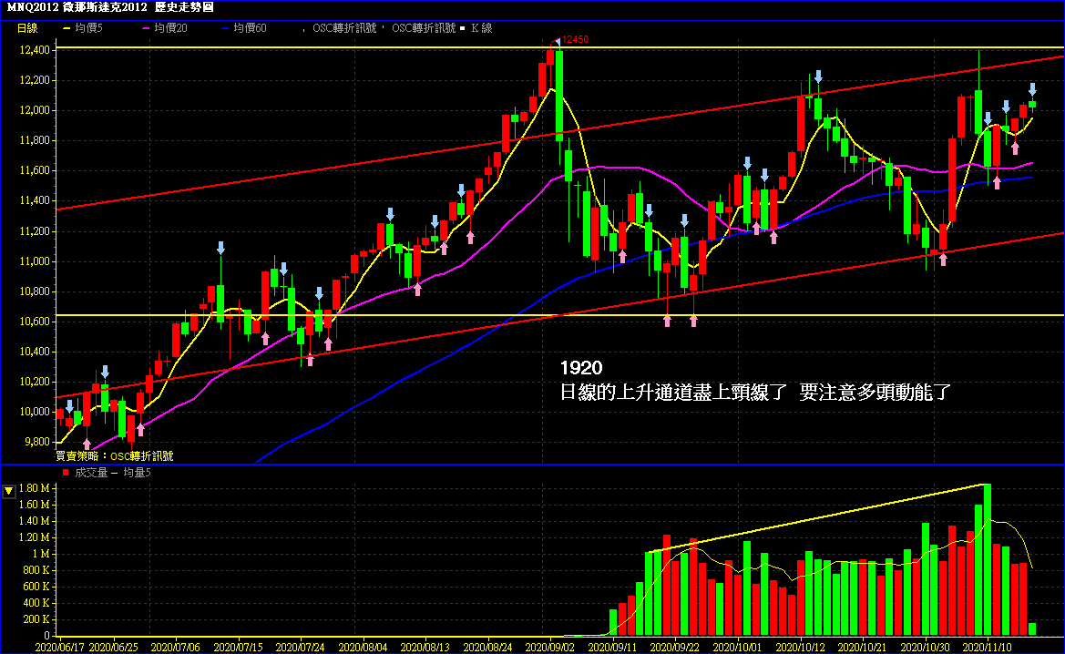This screenshot has height=654, width=1065.
Task: Click the 12,200 price axis label
Action: 35,80
